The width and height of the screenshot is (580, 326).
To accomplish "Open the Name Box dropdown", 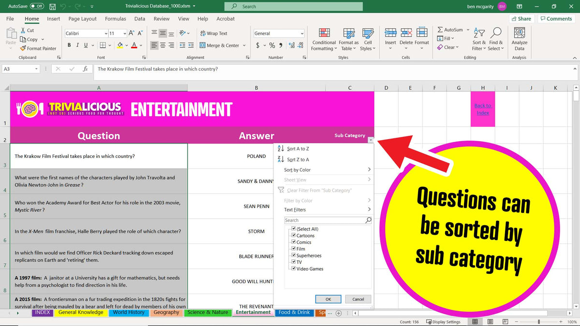I will pos(36,69).
